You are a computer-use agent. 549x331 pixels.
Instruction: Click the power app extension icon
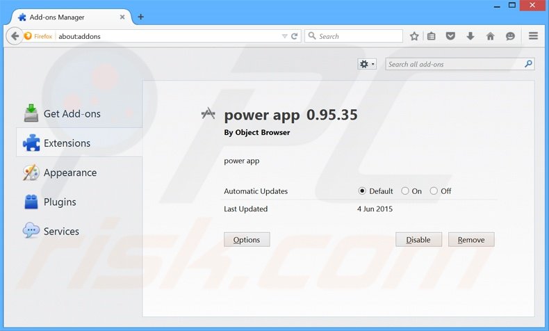[x=208, y=113]
